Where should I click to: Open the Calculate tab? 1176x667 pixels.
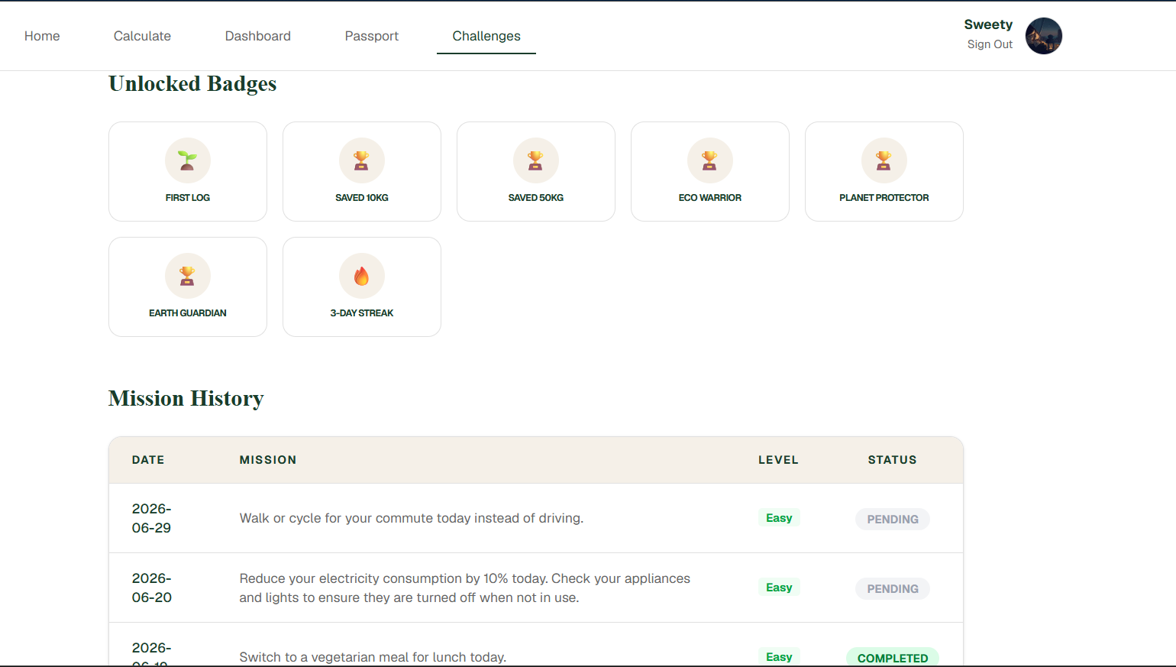(x=142, y=36)
